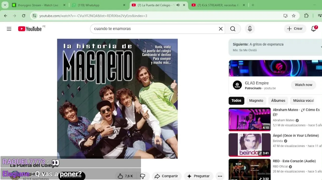The height and width of the screenshot is (180, 322).
Task: Open 'Ángel (Once in Your Lifetime)' title
Action: click(x=296, y=135)
